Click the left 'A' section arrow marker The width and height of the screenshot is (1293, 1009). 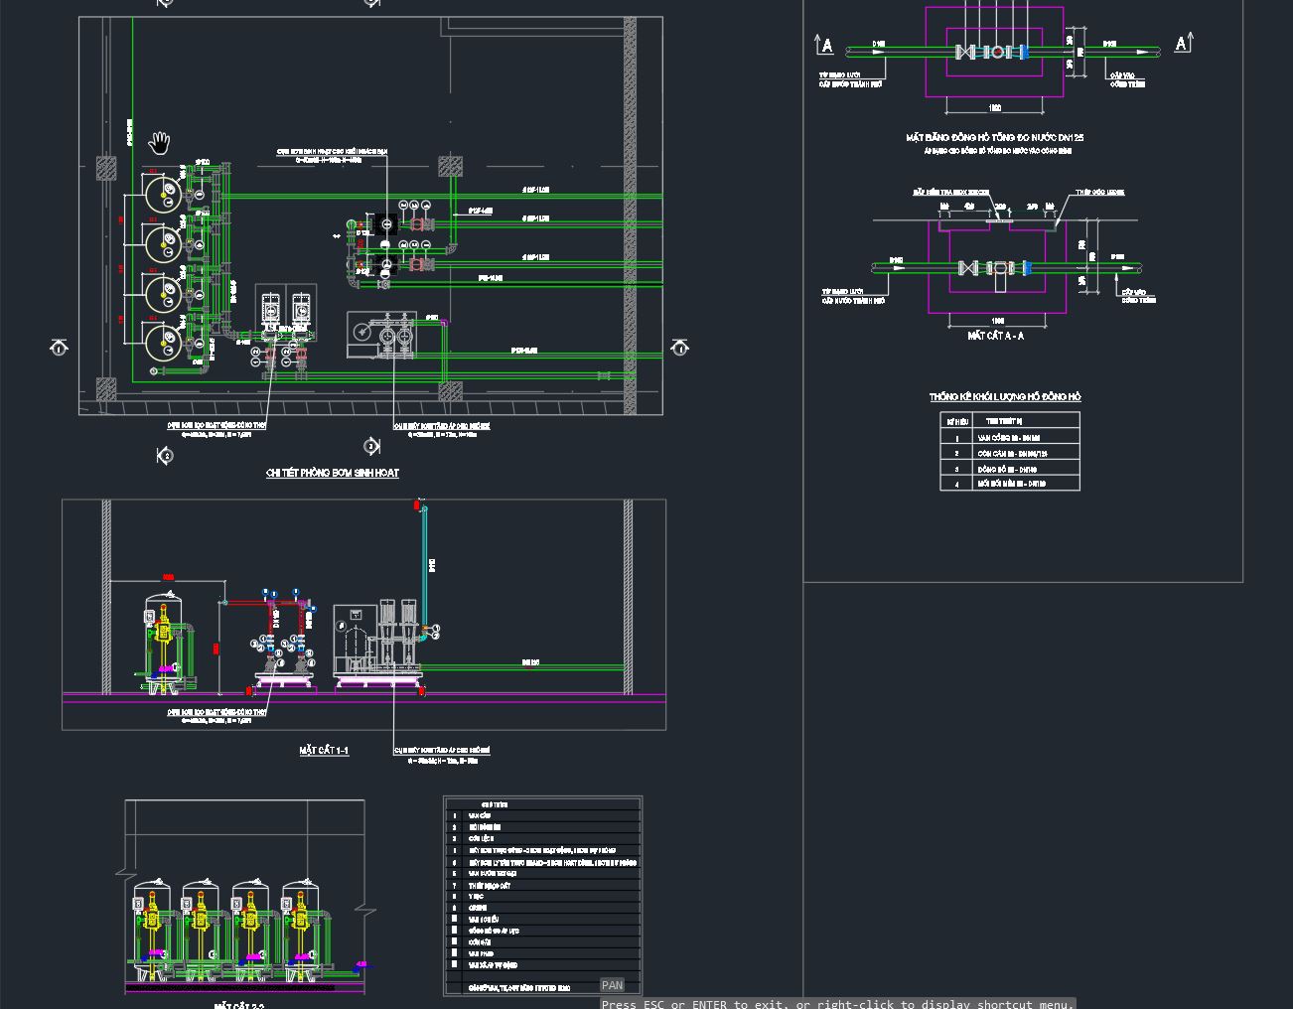[824, 45]
